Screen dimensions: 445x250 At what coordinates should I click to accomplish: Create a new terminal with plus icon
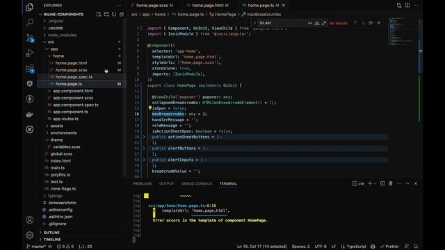coord(370,183)
